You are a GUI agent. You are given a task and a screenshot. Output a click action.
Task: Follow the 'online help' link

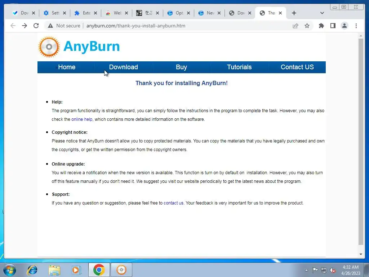tap(82, 119)
